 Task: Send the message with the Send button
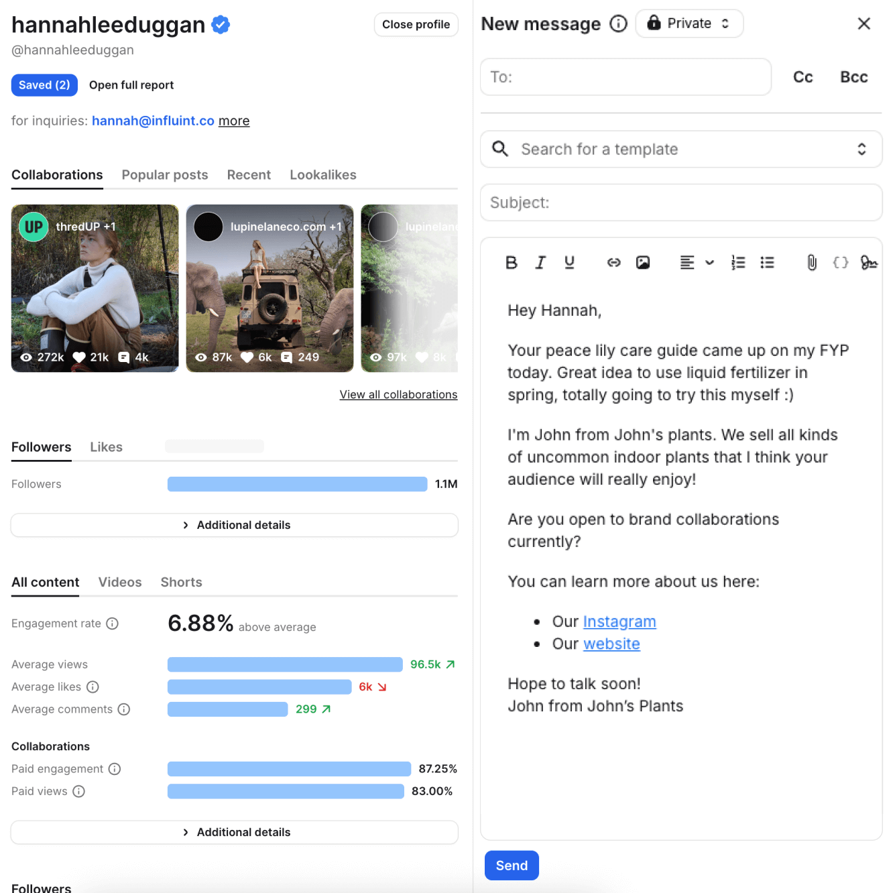[512, 866]
